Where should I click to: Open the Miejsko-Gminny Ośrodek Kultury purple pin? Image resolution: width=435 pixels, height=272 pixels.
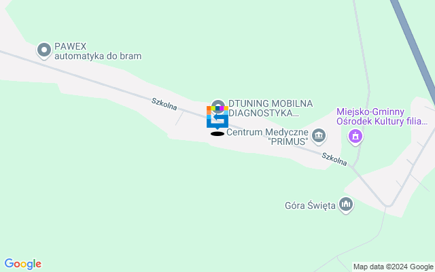tap(355, 137)
